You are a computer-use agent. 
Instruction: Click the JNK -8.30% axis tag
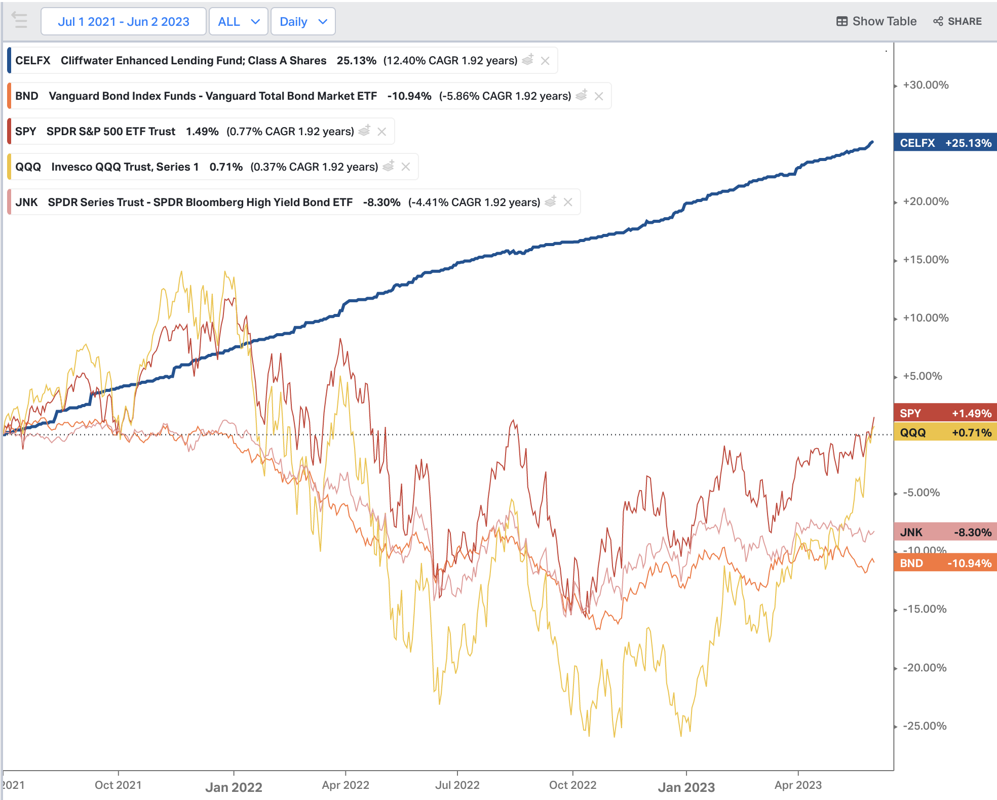pos(945,532)
